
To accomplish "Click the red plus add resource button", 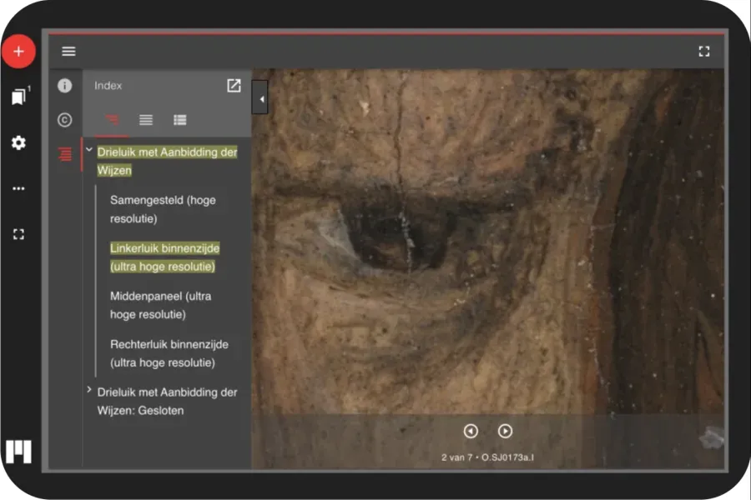I will click(18, 52).
